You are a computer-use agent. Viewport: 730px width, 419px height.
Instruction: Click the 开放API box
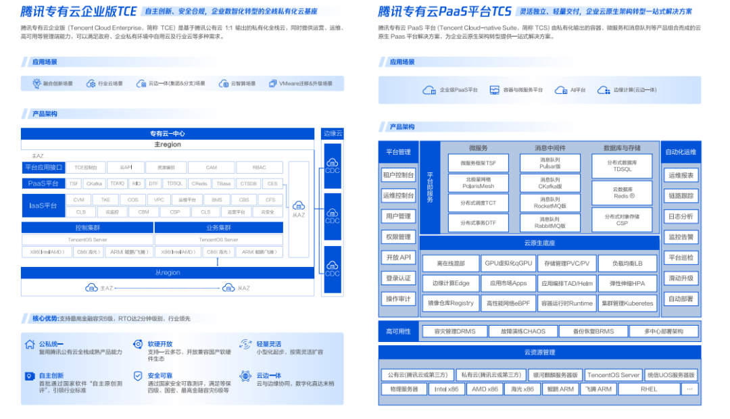[399, 257]
